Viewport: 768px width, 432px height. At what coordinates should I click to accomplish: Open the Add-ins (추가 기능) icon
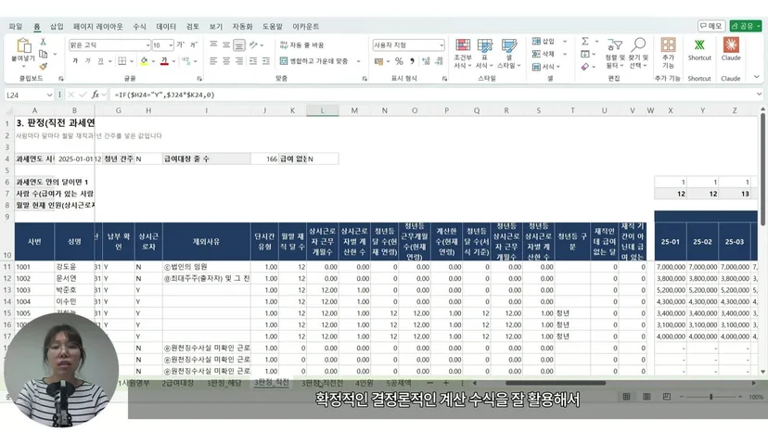tap(668, 53)
